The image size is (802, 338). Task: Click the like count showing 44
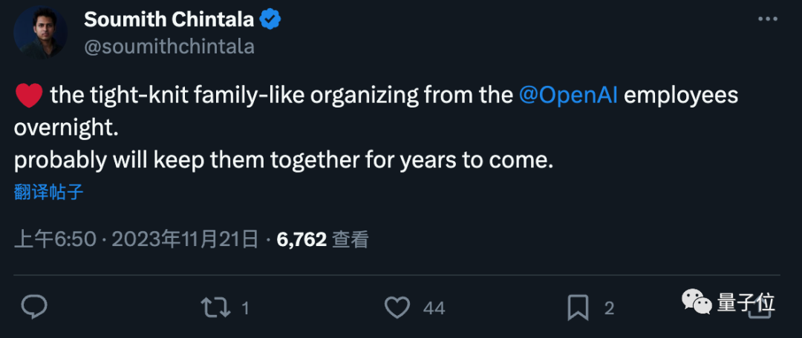pos(433,308)
